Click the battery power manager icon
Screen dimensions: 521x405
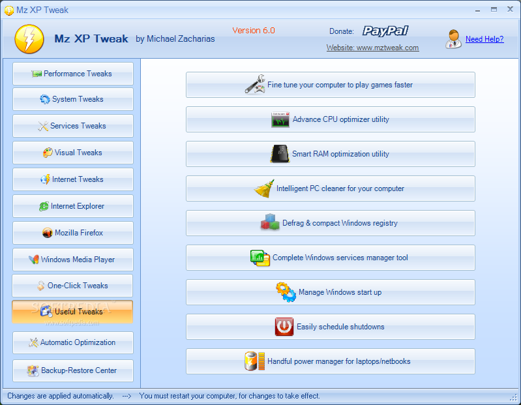(255, 361)
